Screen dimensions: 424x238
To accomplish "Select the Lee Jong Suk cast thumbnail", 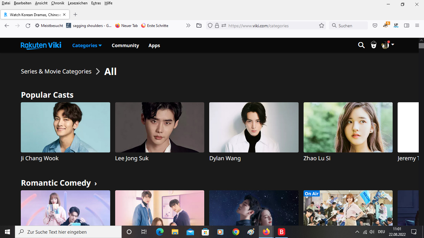I will point(160,127).
